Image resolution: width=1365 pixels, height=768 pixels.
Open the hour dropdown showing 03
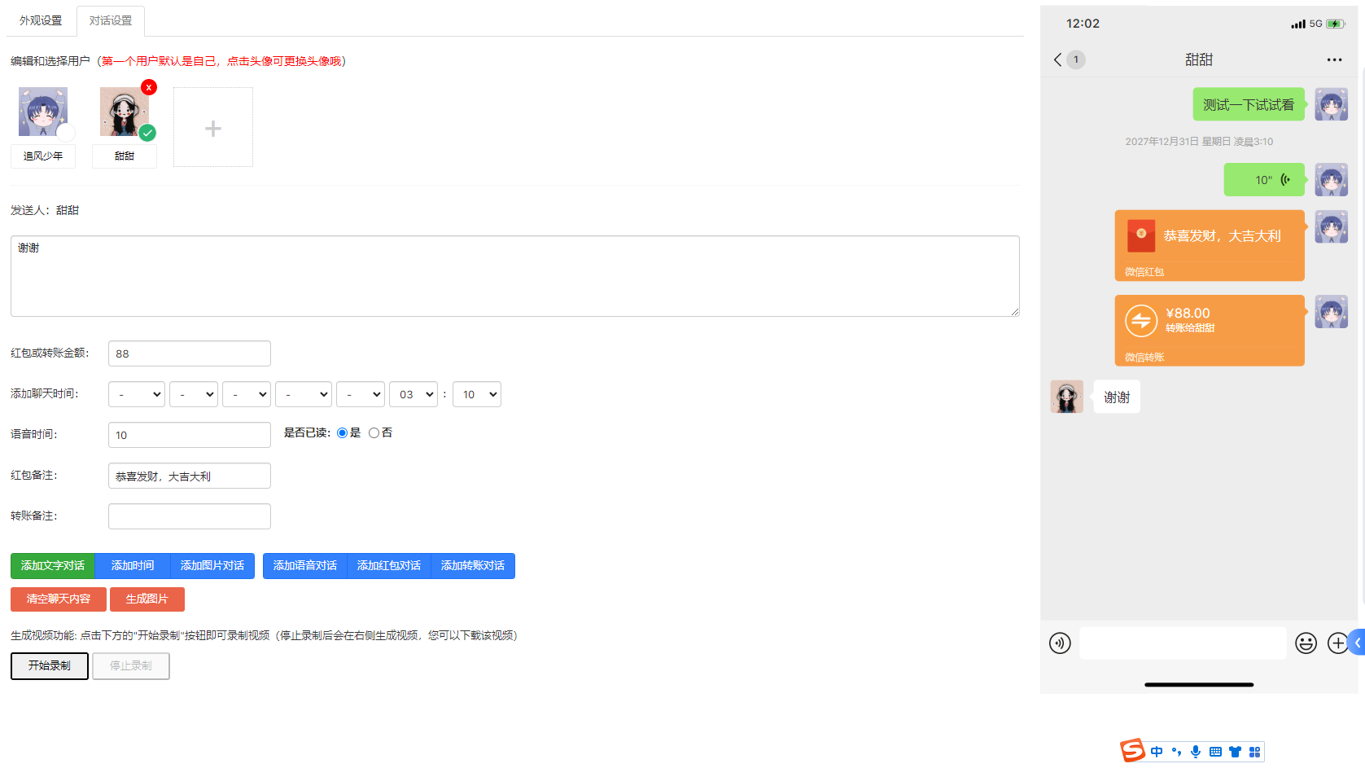[x=413, y=394]
